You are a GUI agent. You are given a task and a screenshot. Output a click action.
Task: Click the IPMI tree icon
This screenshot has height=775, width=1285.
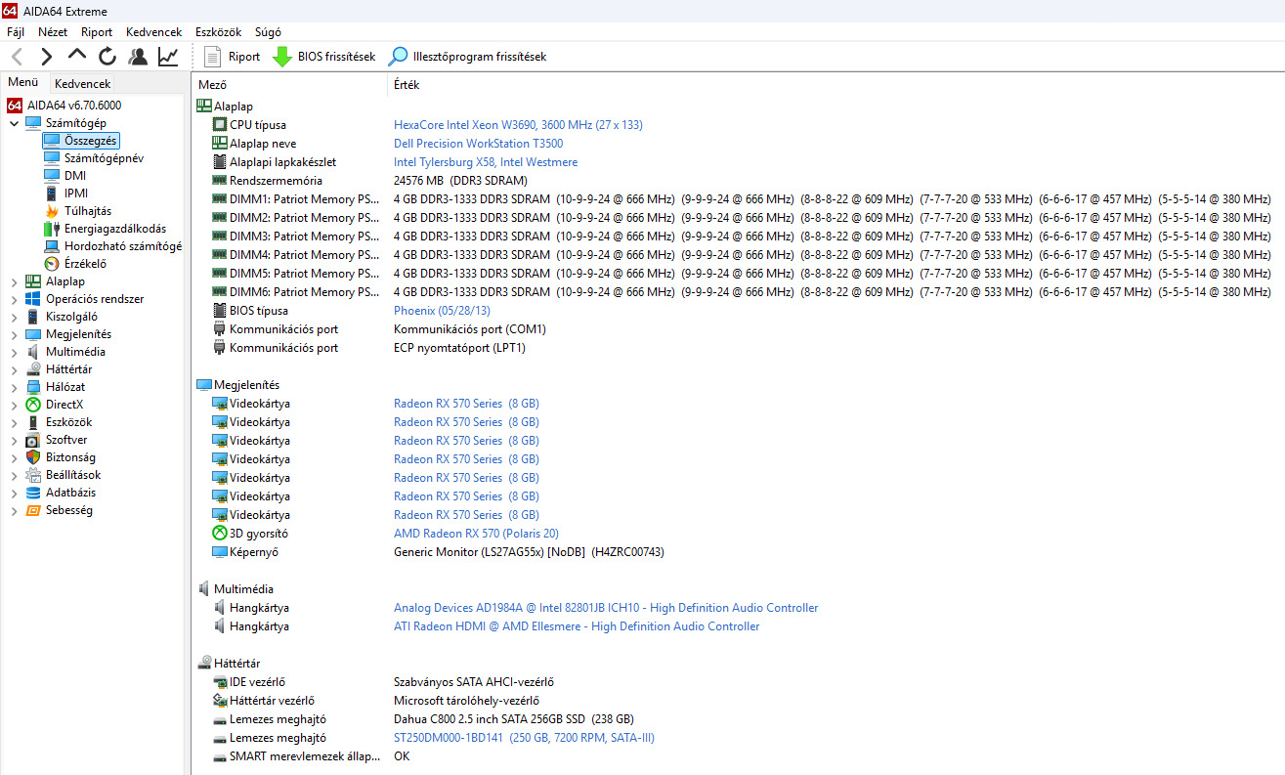[52, 194]
